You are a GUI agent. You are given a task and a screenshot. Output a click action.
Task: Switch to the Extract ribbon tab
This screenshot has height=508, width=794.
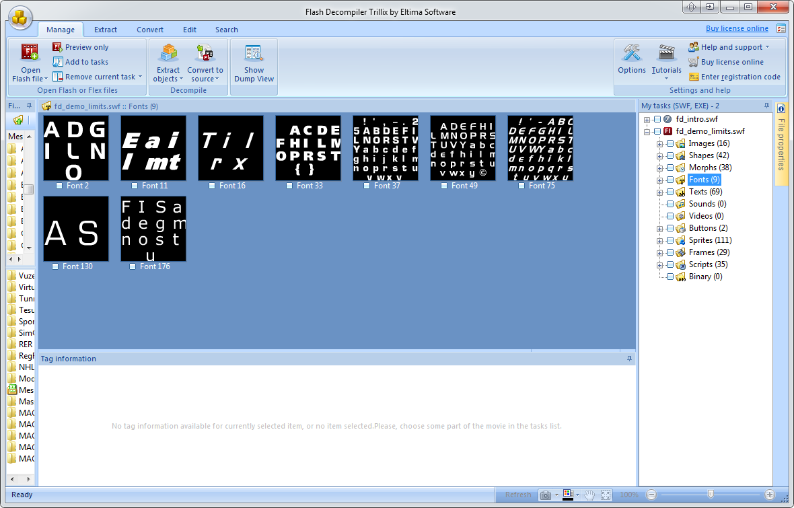[106, 30]
